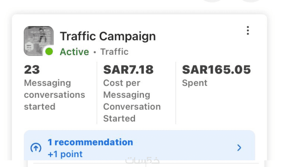Click the "+1 point" text
This screenshot has height=167, width=285.
[x=65, y=154]
